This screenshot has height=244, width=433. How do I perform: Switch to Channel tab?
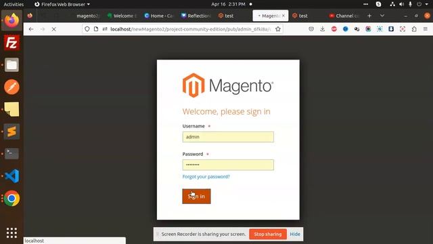[344, 16]
